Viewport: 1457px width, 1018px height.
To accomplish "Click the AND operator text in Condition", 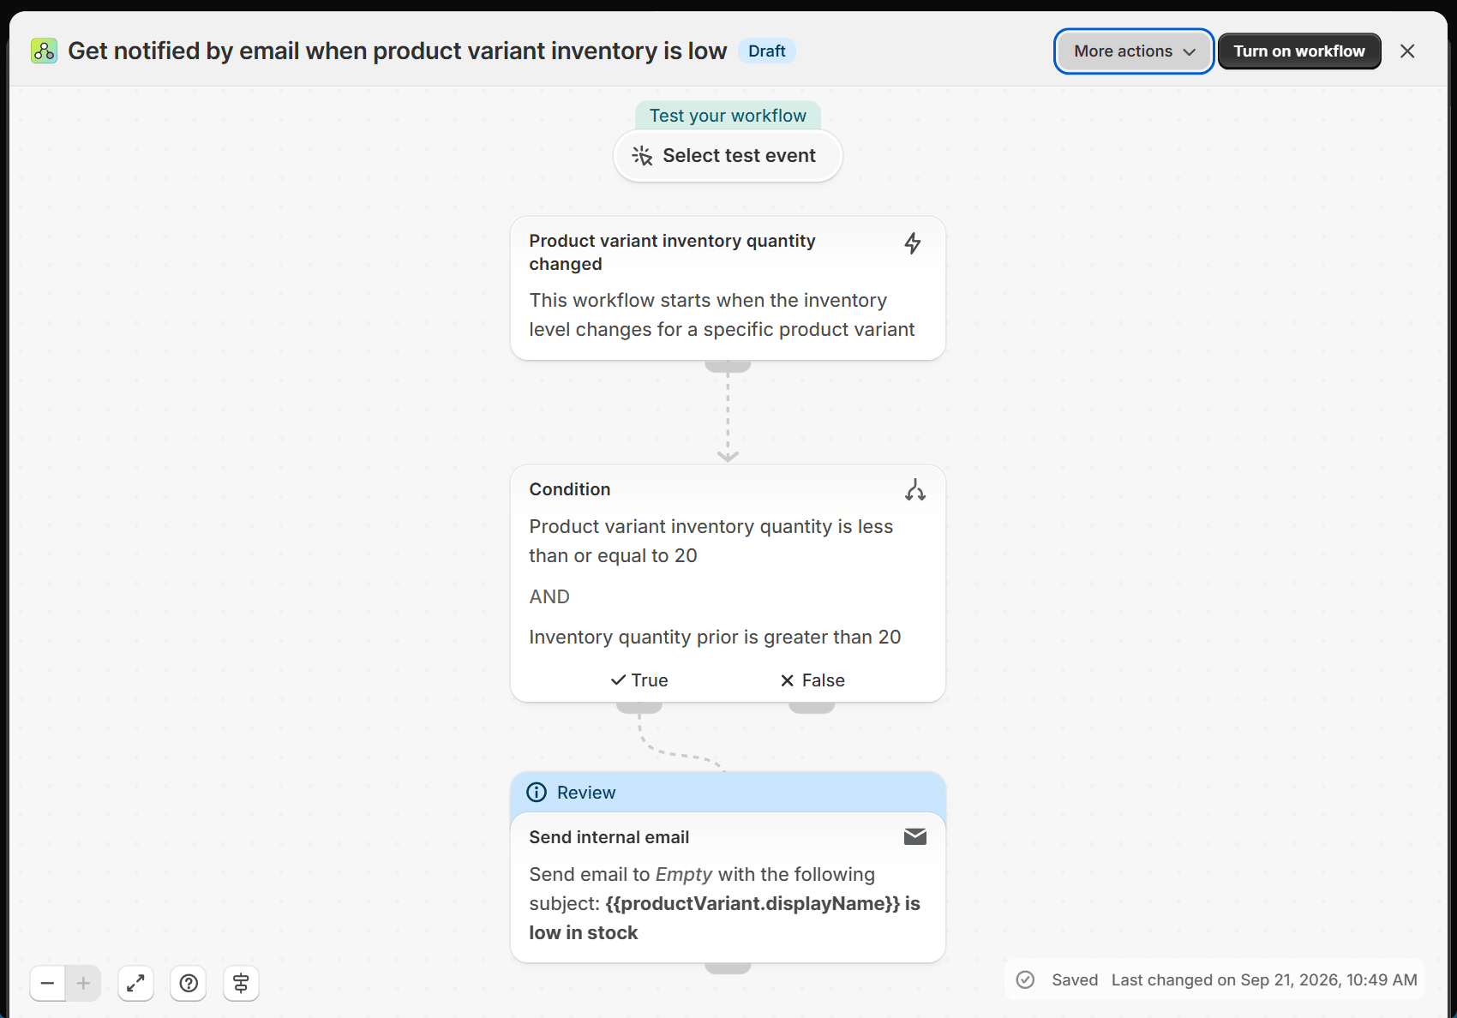I will [549, 597].
